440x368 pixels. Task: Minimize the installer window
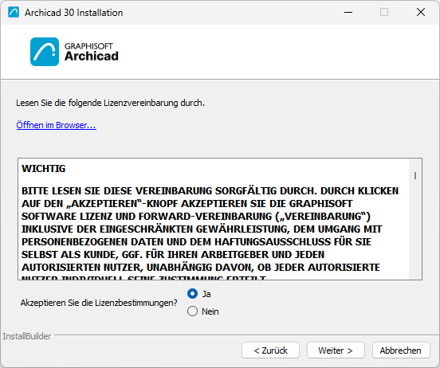pyautogui.click(x=348, y=12)
